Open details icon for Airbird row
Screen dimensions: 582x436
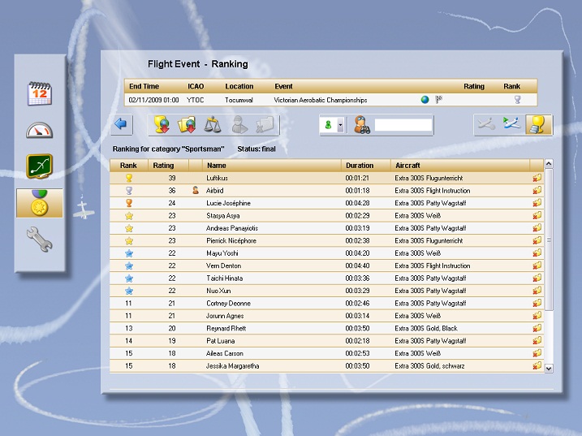tap(536, 191)
